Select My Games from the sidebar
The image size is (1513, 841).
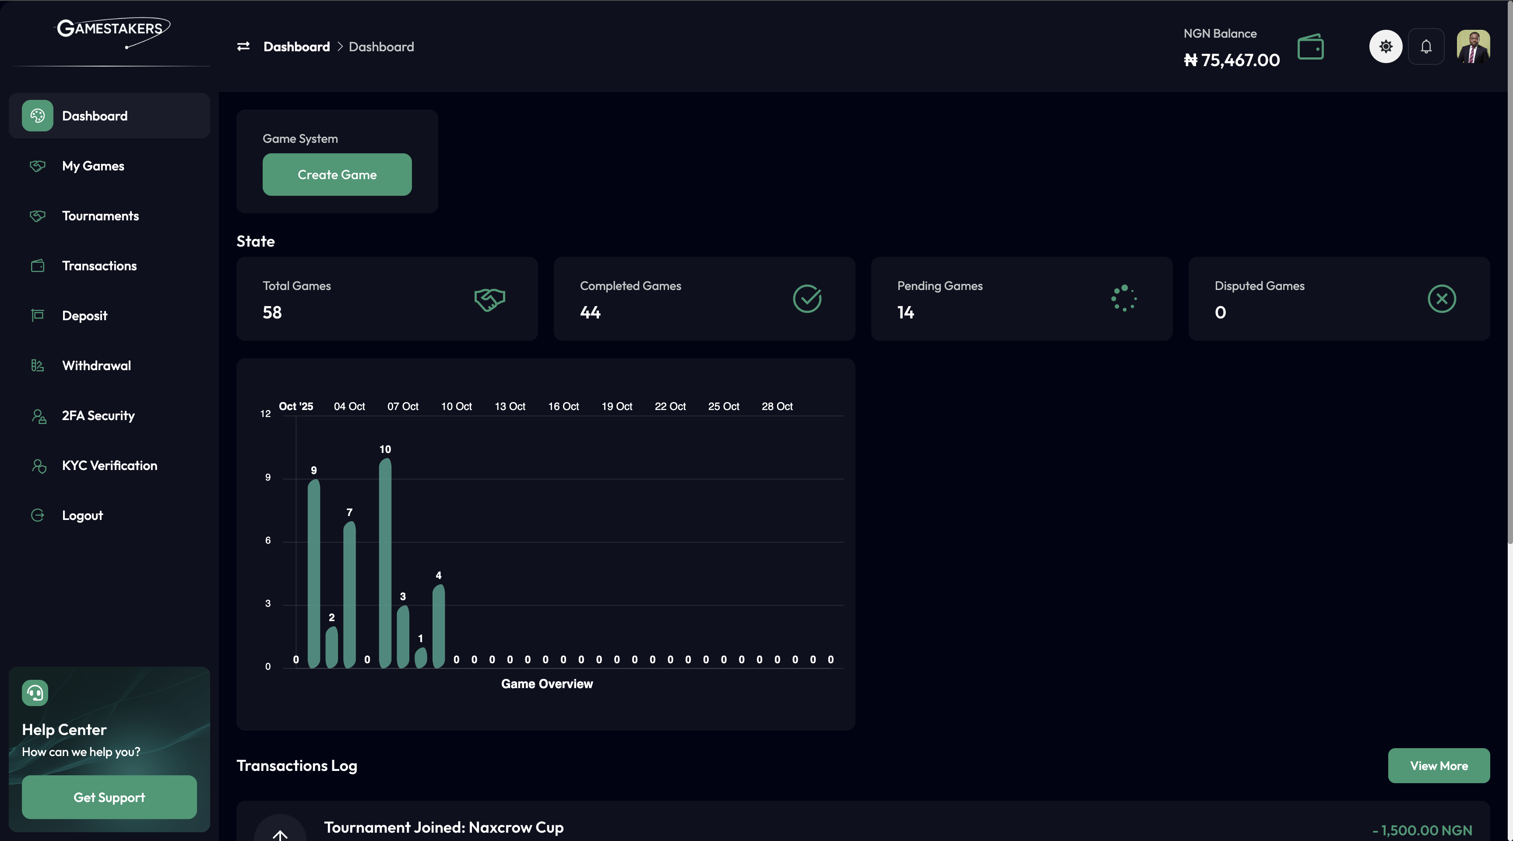93,166
